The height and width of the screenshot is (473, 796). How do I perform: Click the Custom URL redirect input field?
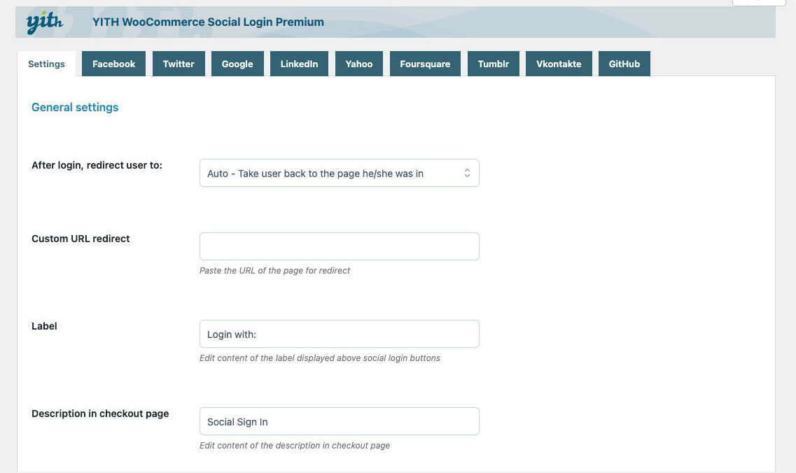(339, 246)
